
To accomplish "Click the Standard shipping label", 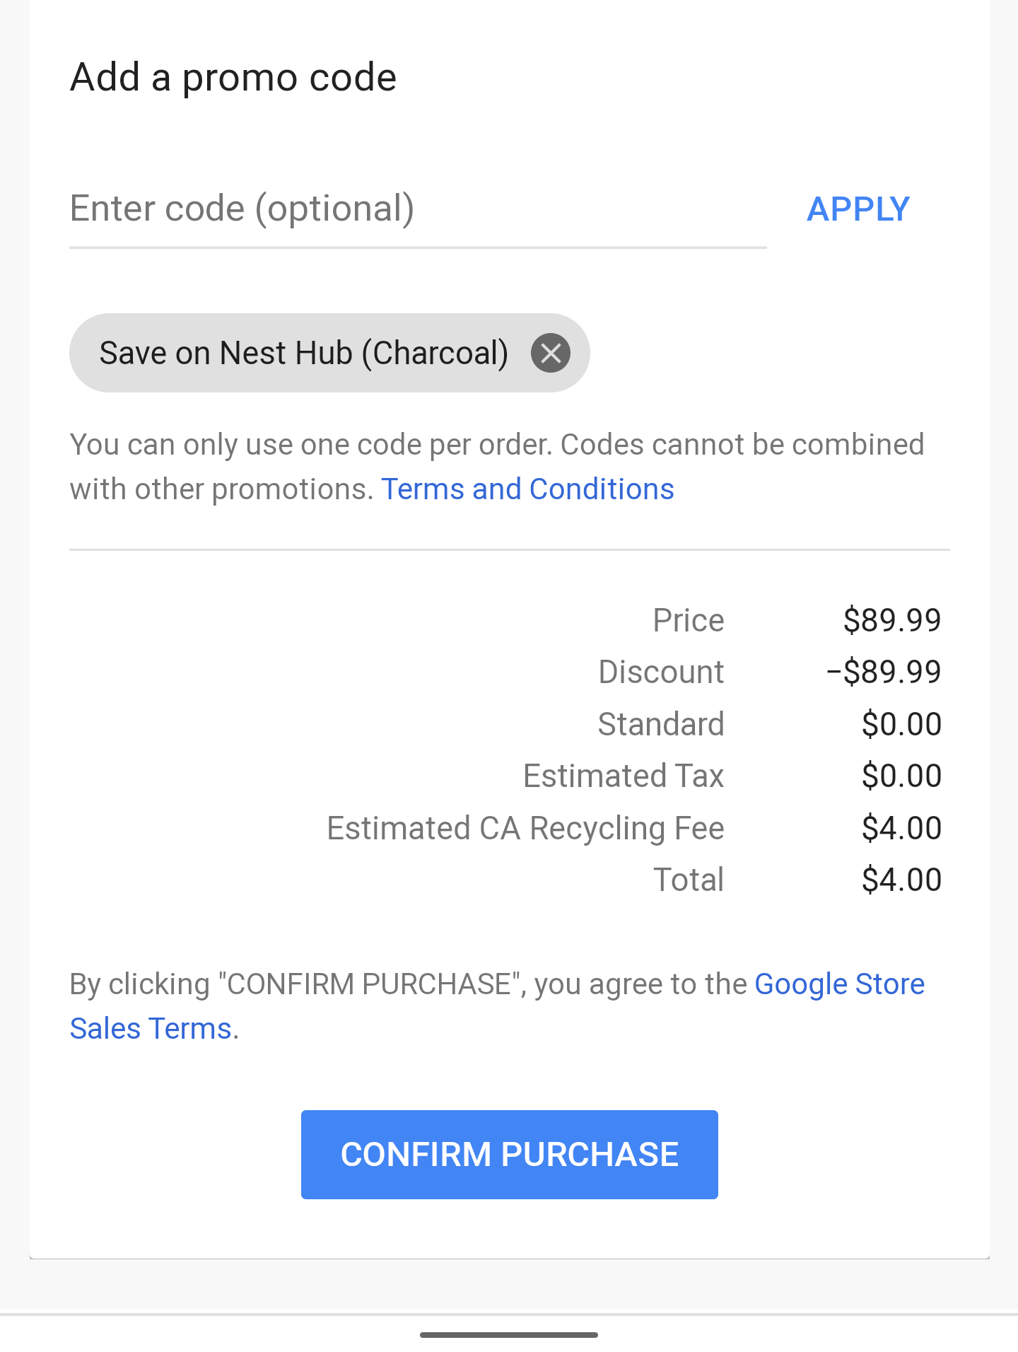I will [x=661, y=724].
